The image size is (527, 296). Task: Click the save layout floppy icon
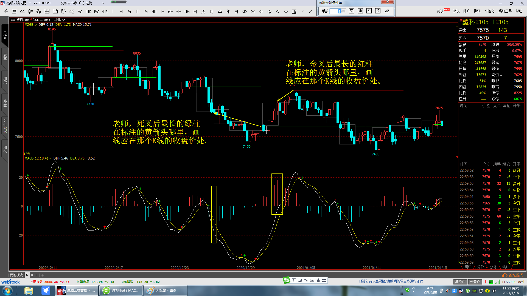55,12
